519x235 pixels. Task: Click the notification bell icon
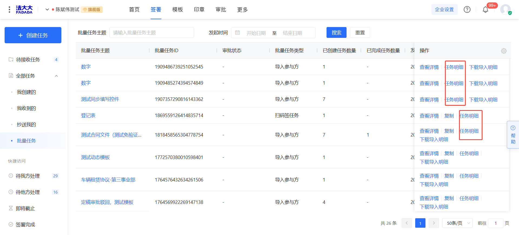point(485,10)
